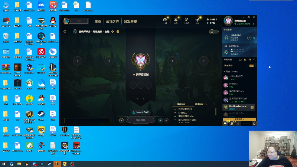The image size is (297, 167).
Task: Click the Dread Hunger desktop icon
Action: [17, 70]
